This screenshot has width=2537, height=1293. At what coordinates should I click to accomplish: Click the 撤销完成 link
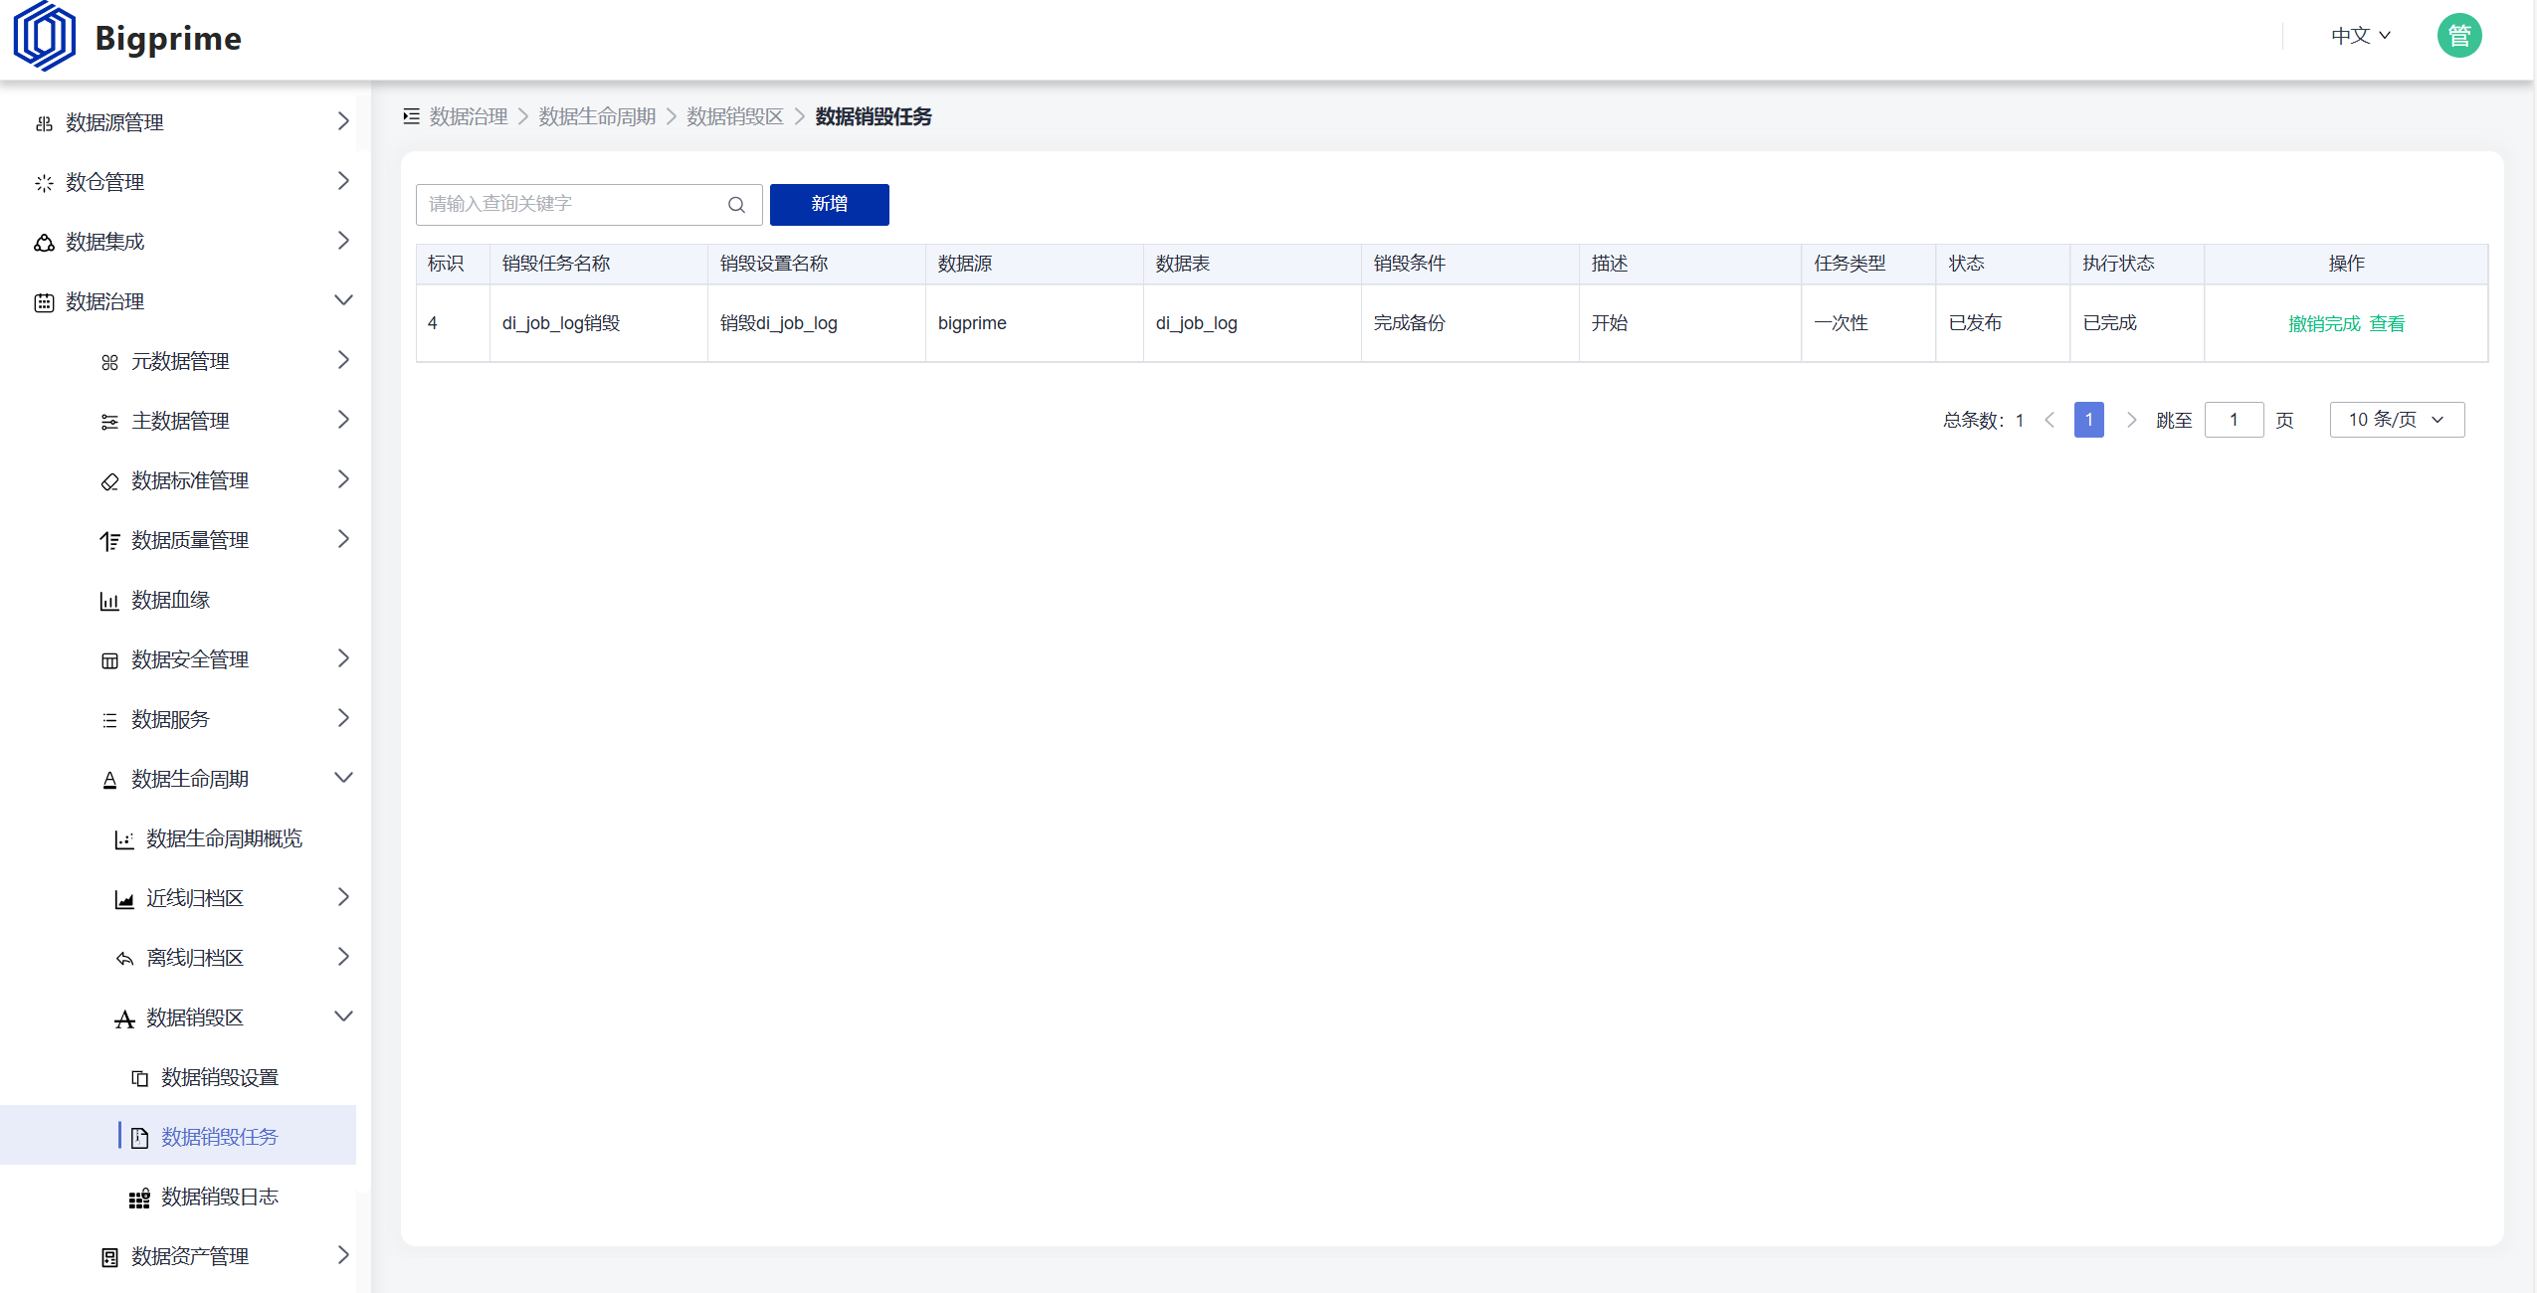[x=2324, y=324]
